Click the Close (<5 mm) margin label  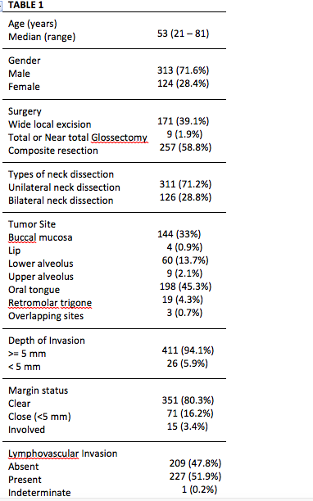click(39, 417)
